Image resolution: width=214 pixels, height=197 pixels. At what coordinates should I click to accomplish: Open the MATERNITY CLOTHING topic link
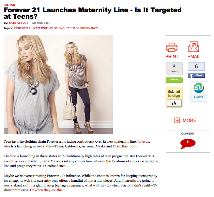coord(49,28)
